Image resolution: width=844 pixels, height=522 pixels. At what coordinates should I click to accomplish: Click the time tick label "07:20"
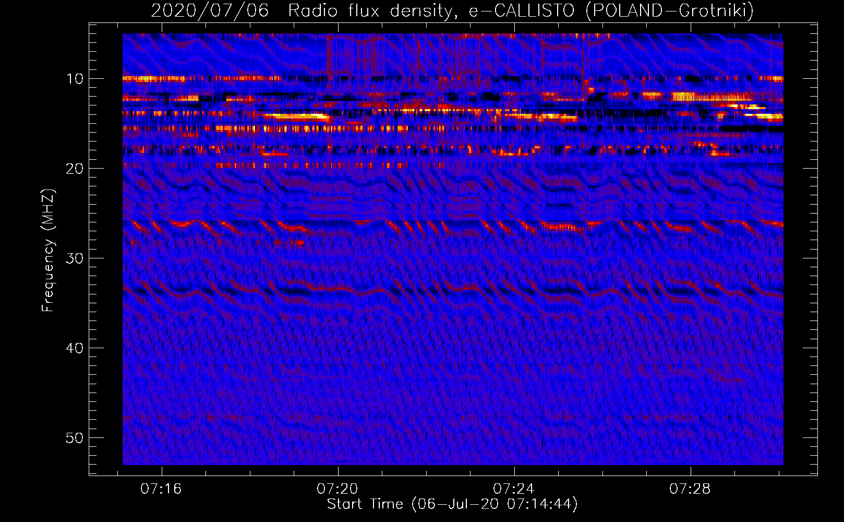pos(337,489)
